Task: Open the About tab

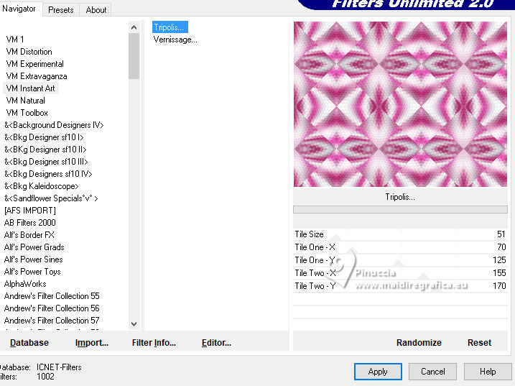Action: pyautogui.click(x=96, y=10)
